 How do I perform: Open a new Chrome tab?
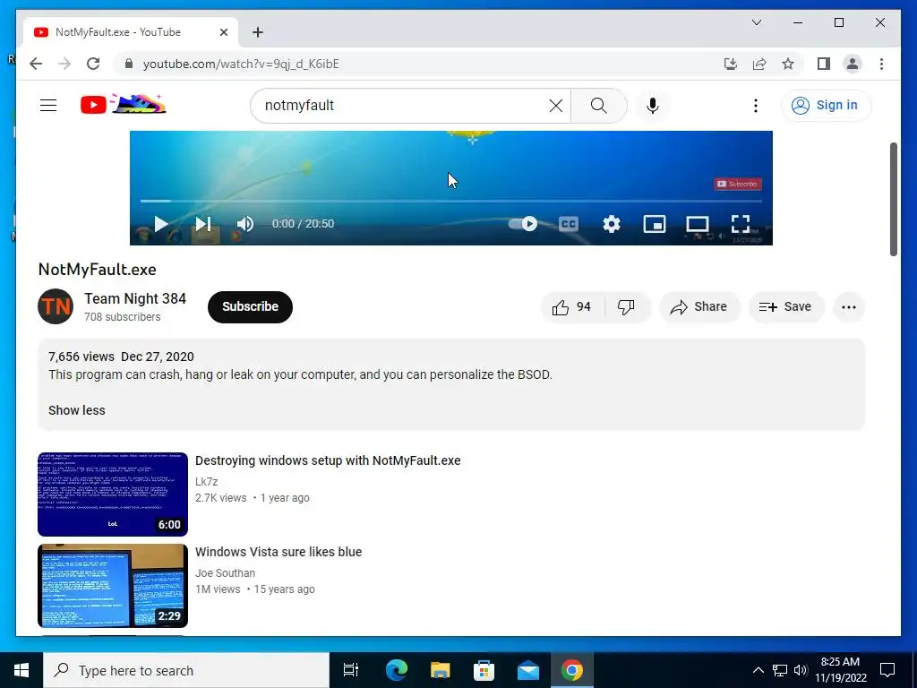coord(257,32)
